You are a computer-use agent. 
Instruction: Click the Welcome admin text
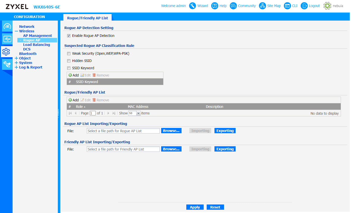173,6
